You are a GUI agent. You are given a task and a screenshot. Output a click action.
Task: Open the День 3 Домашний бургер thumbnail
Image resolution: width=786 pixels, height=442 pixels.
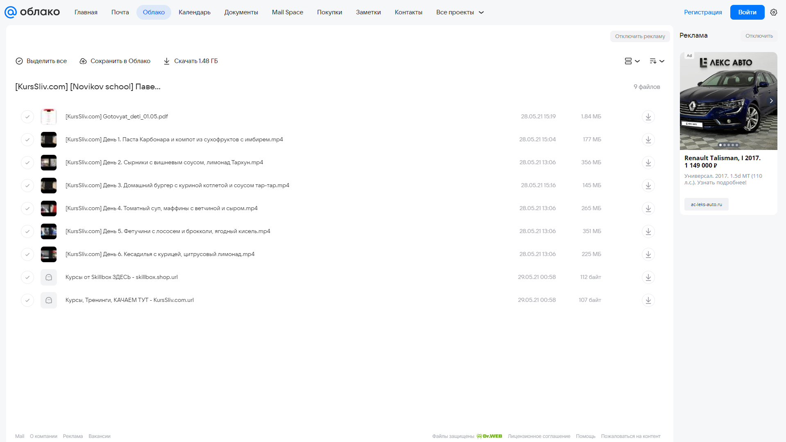(49, 186)
